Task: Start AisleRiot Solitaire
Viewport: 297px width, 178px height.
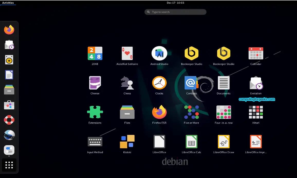Action: point(127,54)
